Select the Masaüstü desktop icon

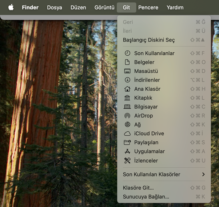click(x=127, y=71)
